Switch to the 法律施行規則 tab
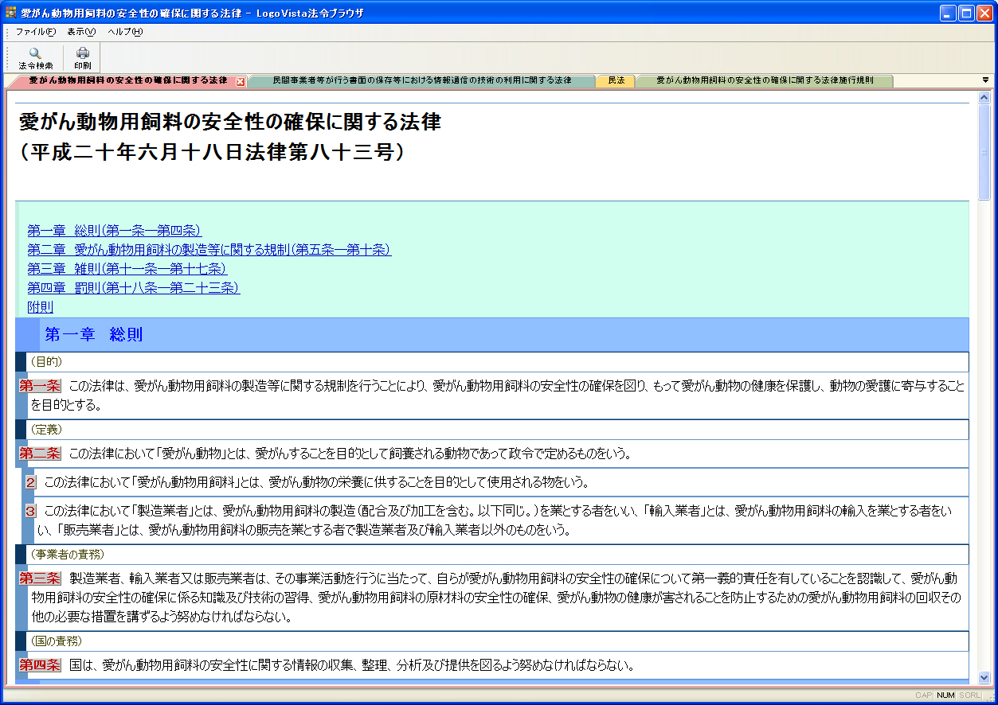 click(x=764, y=81)
